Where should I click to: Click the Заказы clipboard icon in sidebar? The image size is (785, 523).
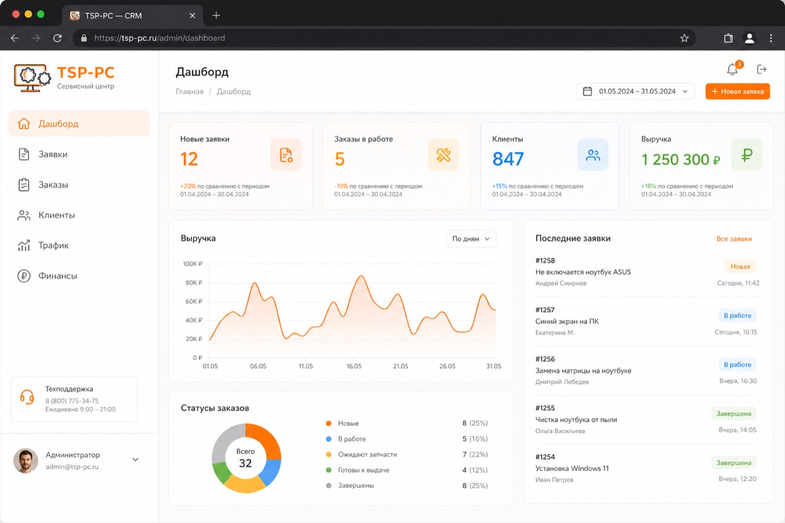click(x=24, y=184)
